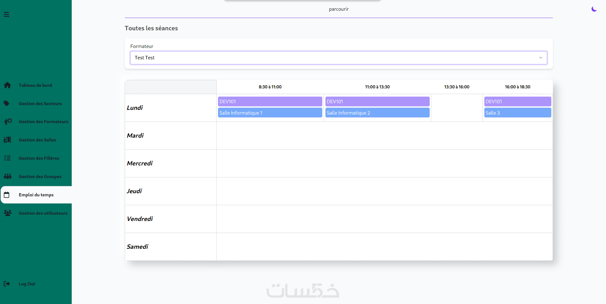This screenshot has width=606, height=304.
Task: Click the 16:00 à 18:30 column header
Action: point(518,87)
